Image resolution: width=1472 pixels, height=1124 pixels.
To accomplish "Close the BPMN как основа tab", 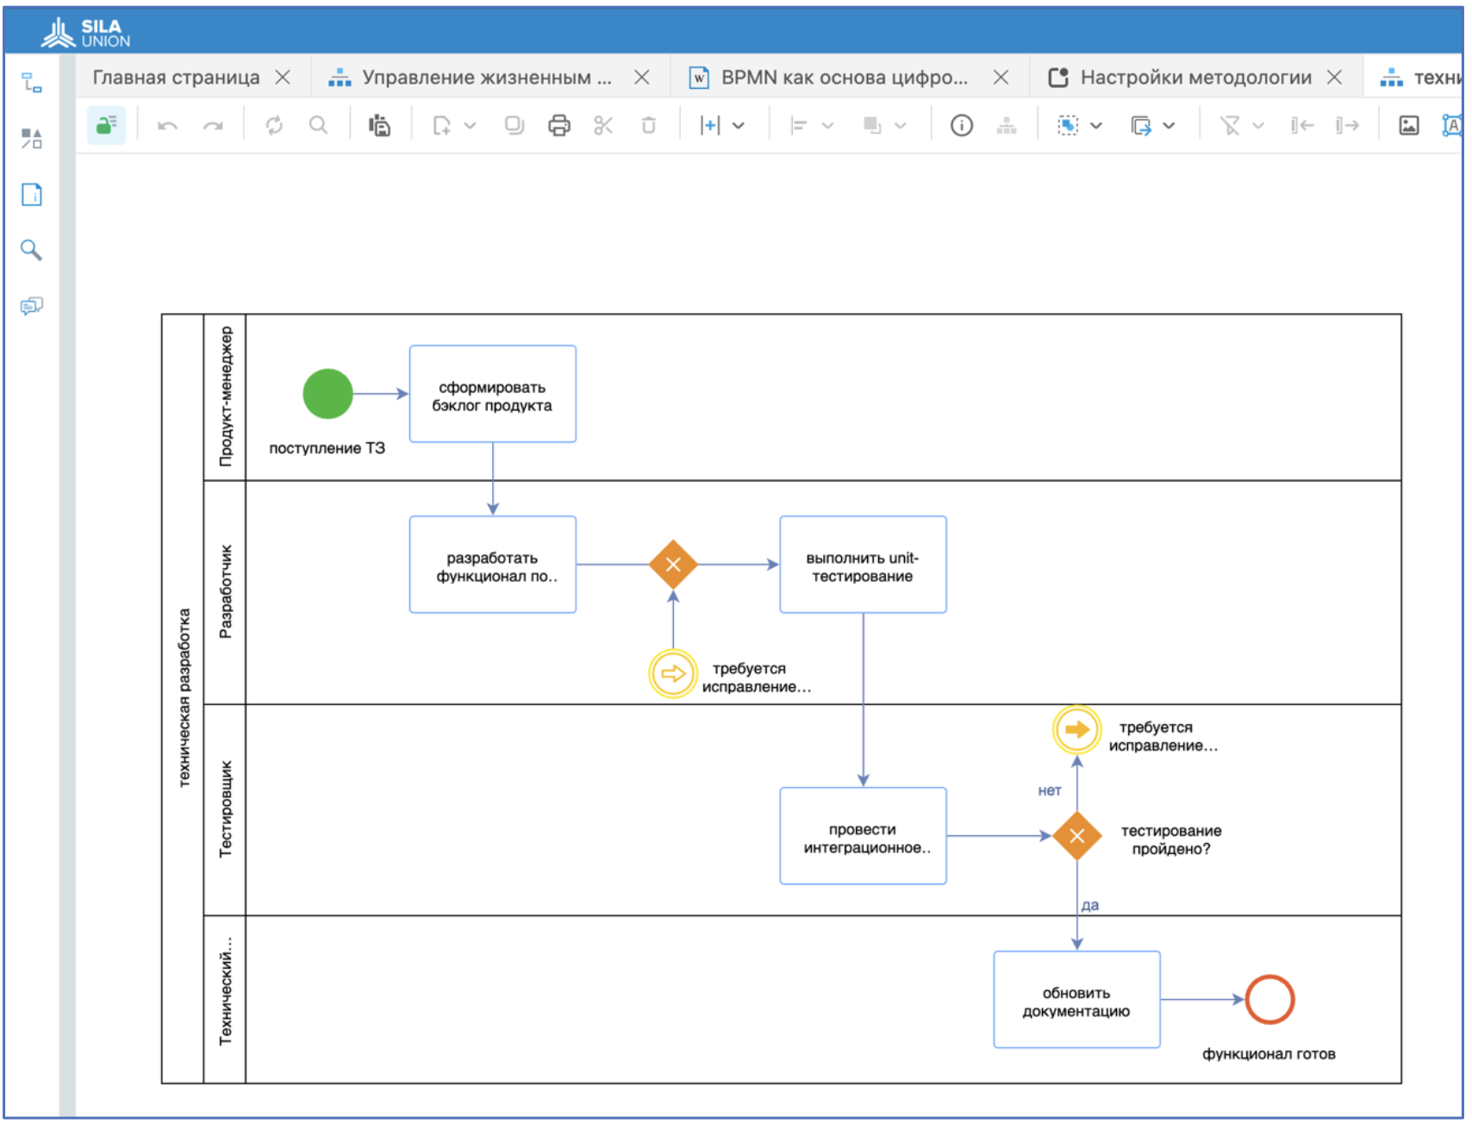I will click(1001, 78).
